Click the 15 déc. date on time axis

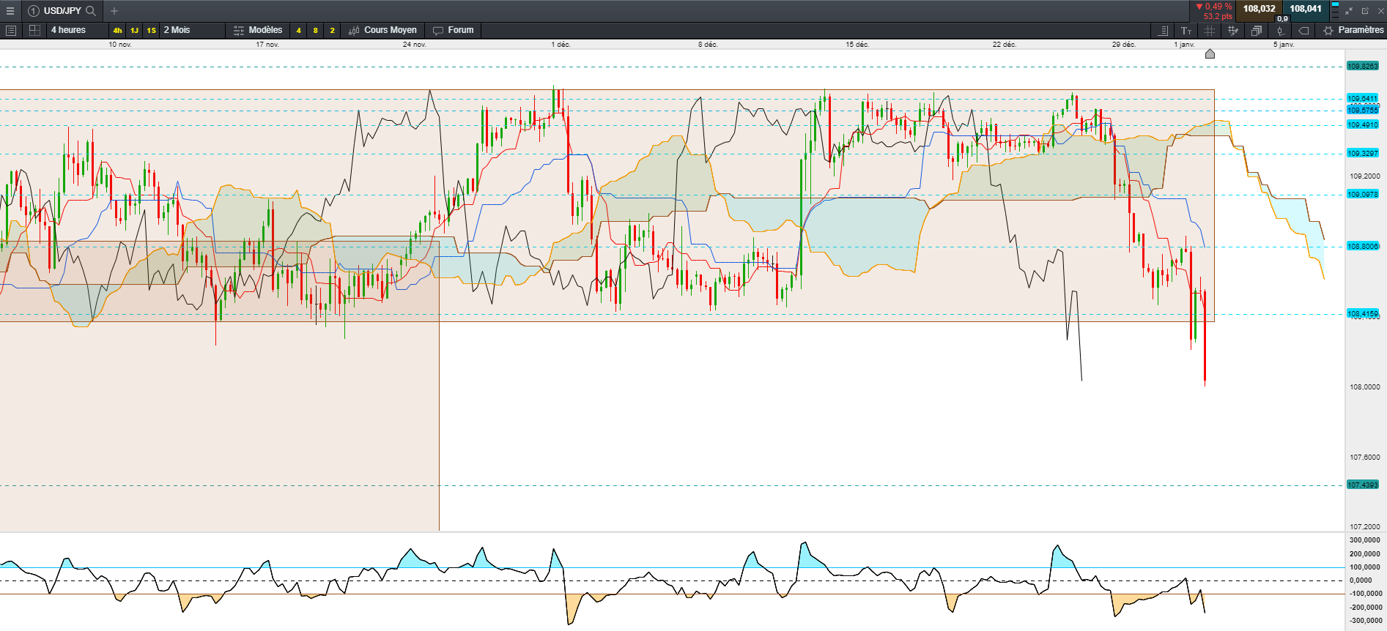pos(857,45)
